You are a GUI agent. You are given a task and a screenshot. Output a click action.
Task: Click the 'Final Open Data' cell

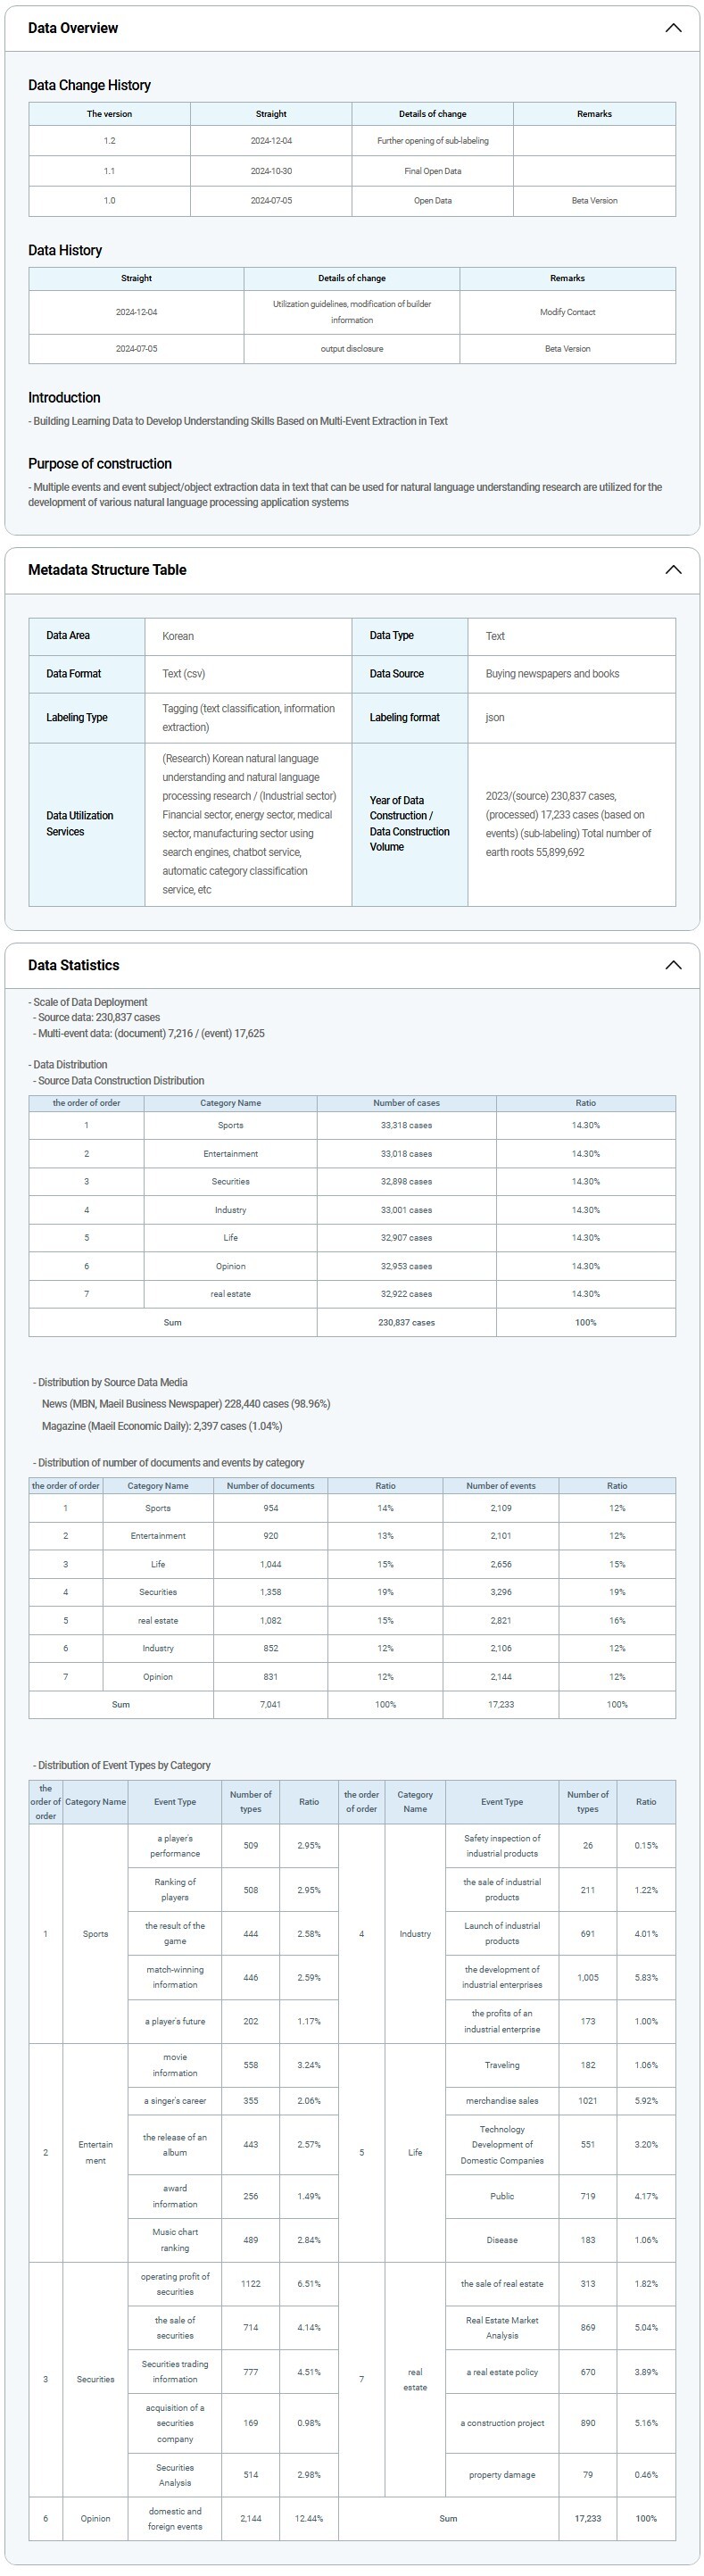432,171
